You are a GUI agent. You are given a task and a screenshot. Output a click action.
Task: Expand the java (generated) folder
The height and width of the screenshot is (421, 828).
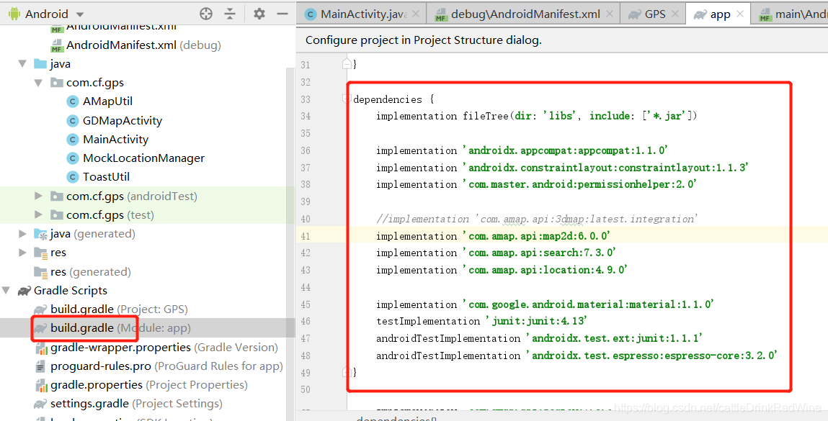click(22, 234)
